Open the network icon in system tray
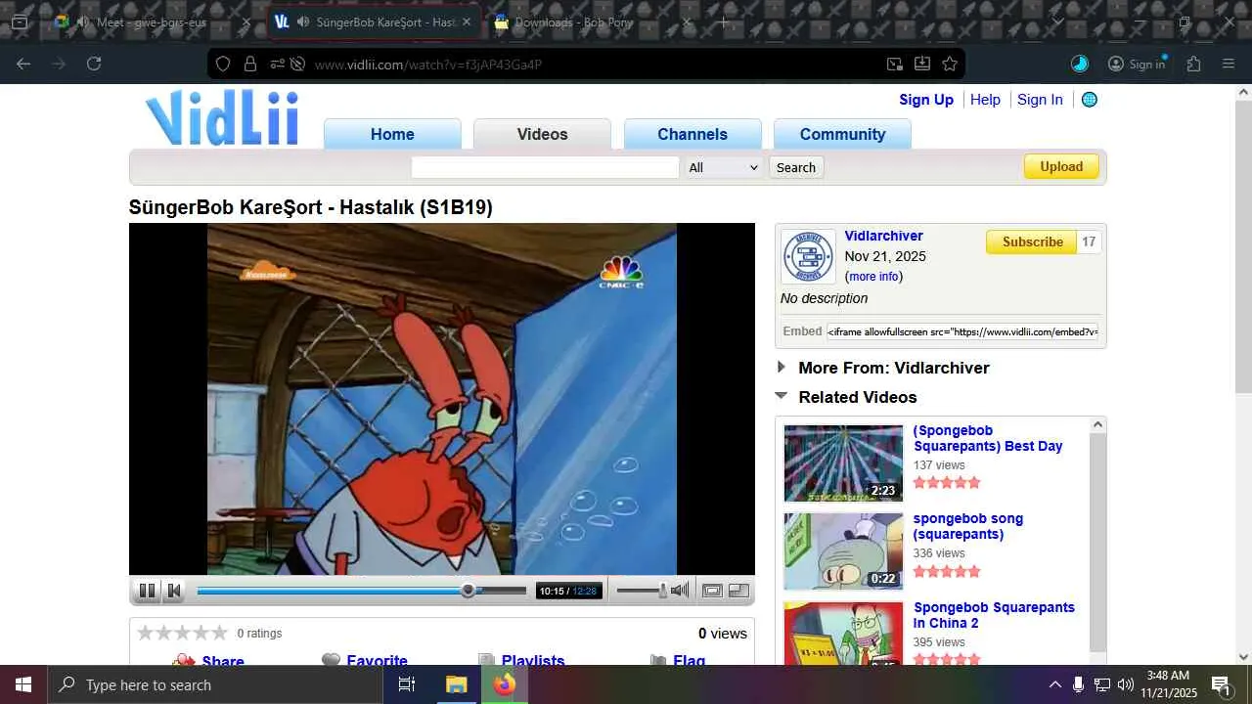 [1101, 684]
